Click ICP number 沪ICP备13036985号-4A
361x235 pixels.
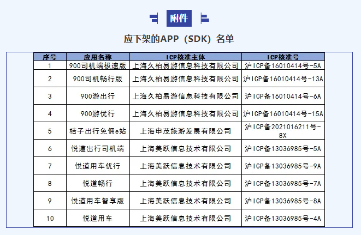tap(283, 218)
